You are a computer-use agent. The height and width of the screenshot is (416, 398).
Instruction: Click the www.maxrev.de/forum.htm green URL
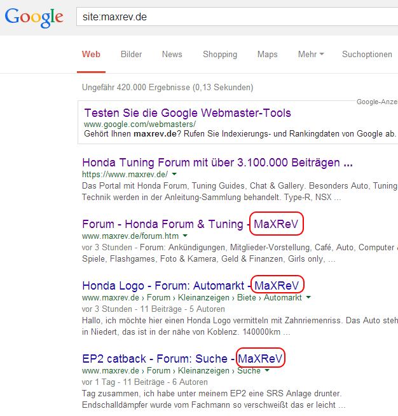tap(130, 236)
